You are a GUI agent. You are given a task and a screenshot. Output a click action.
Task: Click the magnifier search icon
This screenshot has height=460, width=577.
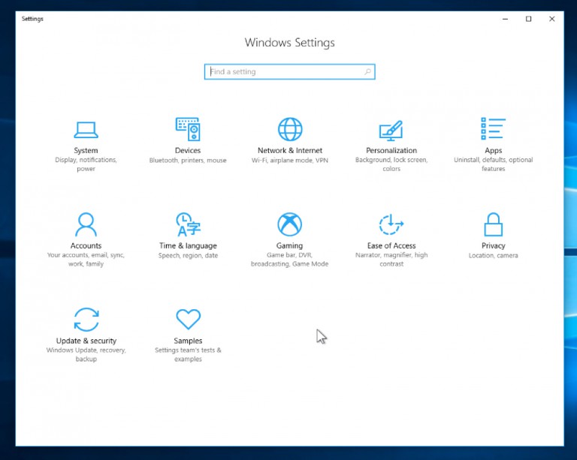pos(367,71)
